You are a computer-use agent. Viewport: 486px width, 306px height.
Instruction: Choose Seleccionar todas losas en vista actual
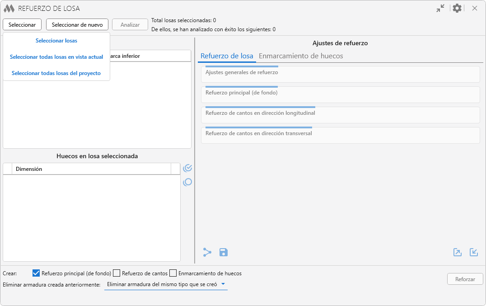[x=56, y=57]
